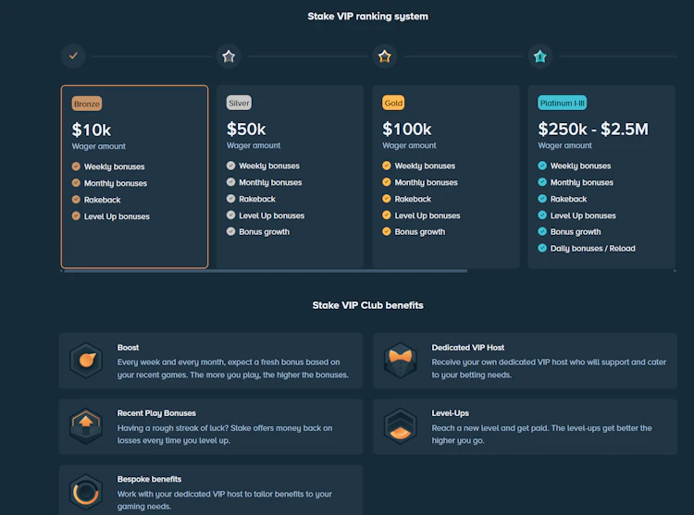Click Silver Monthly bonuses text
This screenshot has width=694, height=515.
[x=270, y=182]
